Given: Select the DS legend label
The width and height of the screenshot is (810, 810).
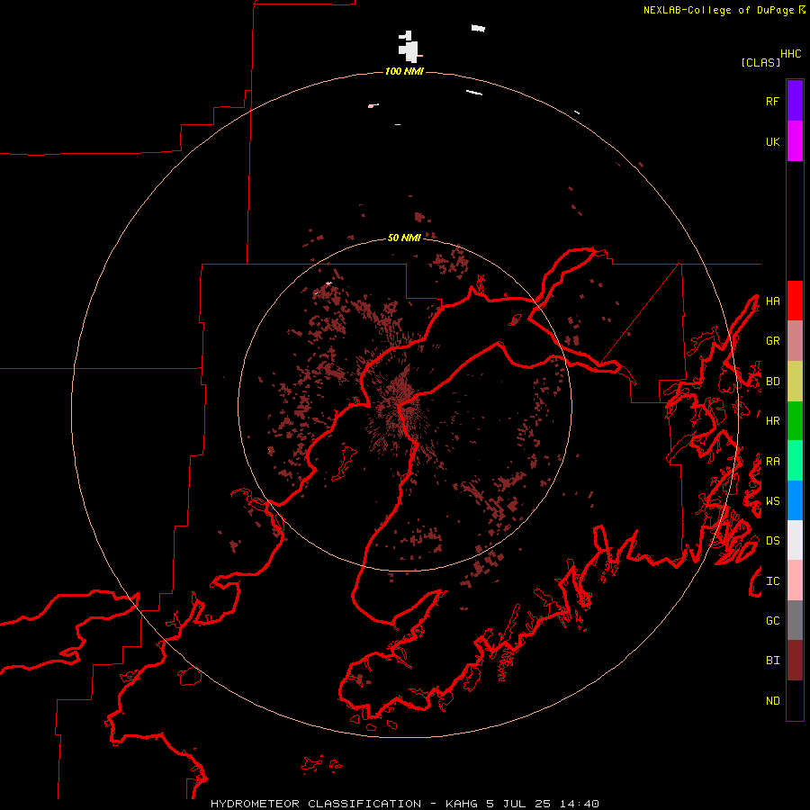Looking at the screenshot, I should [772, 541].
